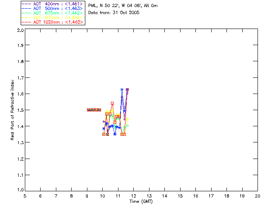Click the y-axis value 1.0
Viewport: 265px width, 212px height.
coord(20,190)
